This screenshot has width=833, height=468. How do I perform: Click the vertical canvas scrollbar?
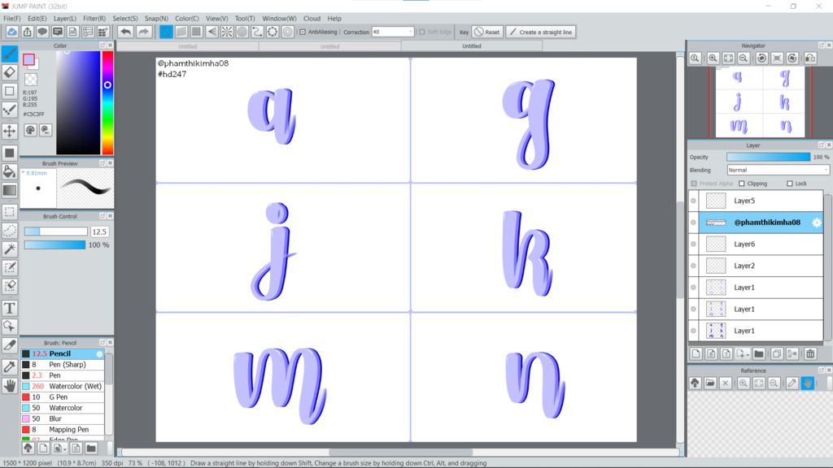coord(680,249)
